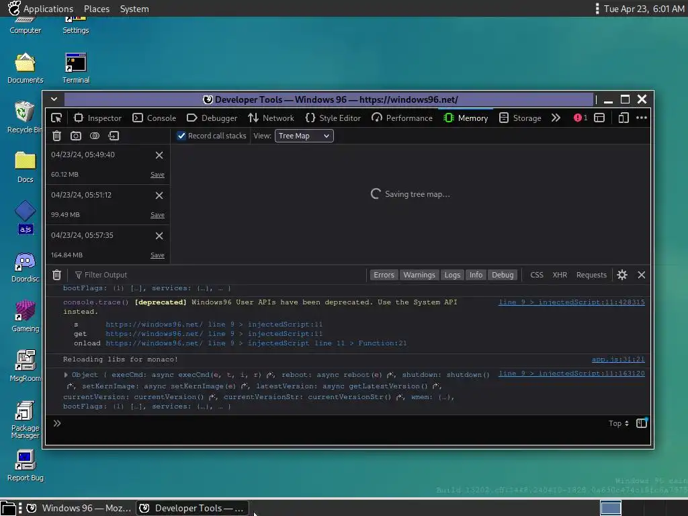This screenshot has height=516, width=688.
Task: Open the Tree Map view dropdown
Action: point(304,136)
